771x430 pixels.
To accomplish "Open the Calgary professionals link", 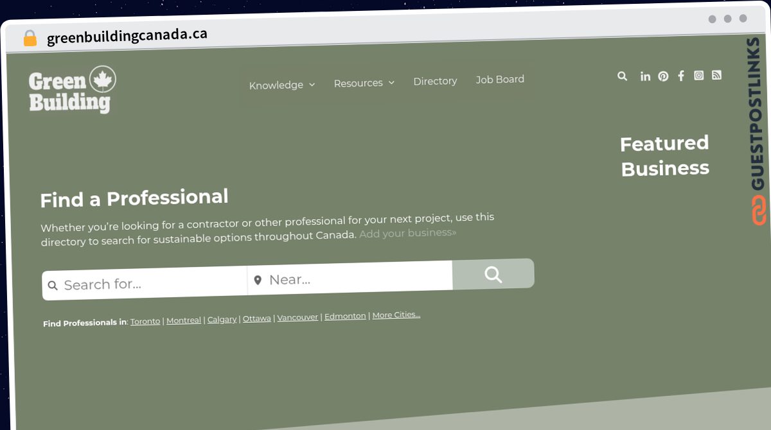I will click(222, 320).
